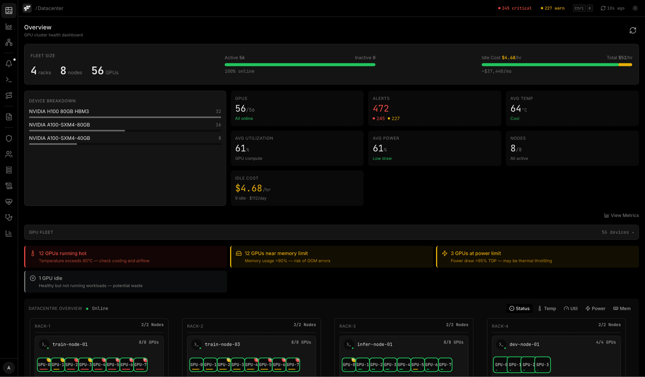Select the Status view tab
Image resolution: width=645 pixels, height=377 pixels.
[x=519, y=308]
